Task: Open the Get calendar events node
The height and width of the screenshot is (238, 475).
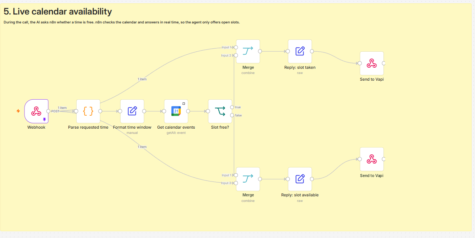Action: pos(176,111)
